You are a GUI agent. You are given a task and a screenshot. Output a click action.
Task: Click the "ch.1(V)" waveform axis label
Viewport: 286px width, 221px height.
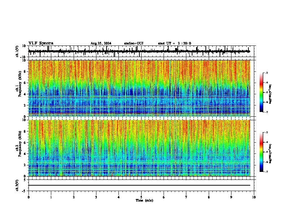(17, 51)
